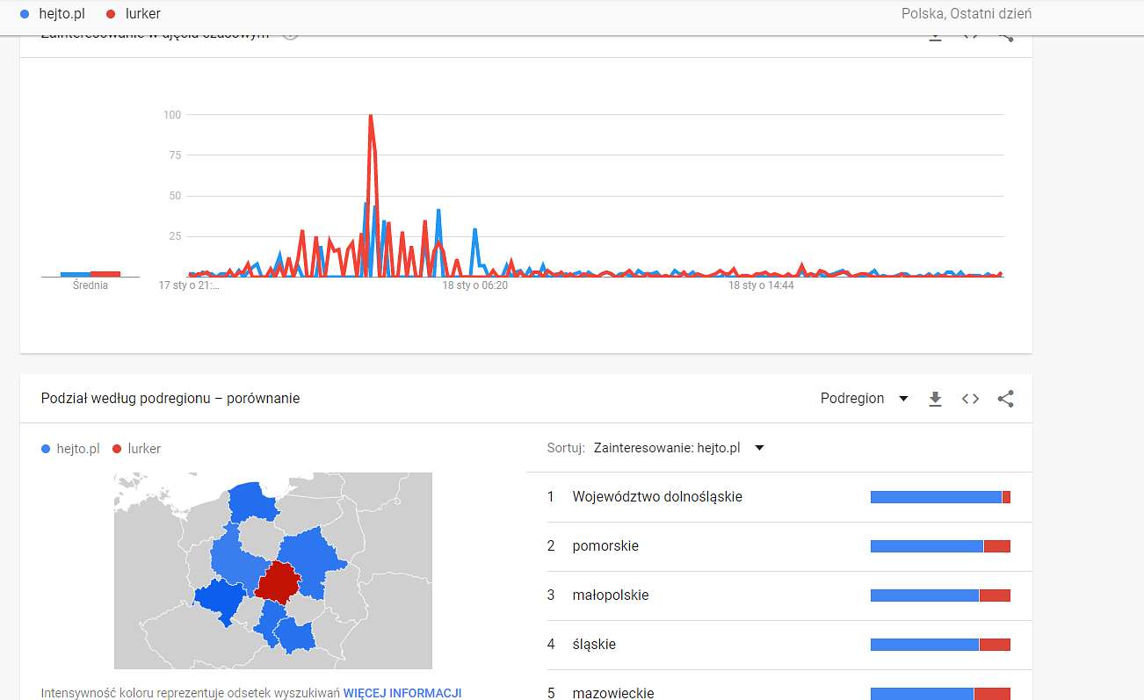Image resolution: width=1144 pixels, height=700 pixels.
Task: Click the 18 sty o 06:20 axis label
Action: [x=475, y=285]
